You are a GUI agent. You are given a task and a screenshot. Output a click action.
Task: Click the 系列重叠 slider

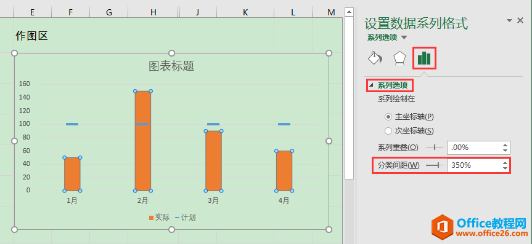[x=435, y=148]
